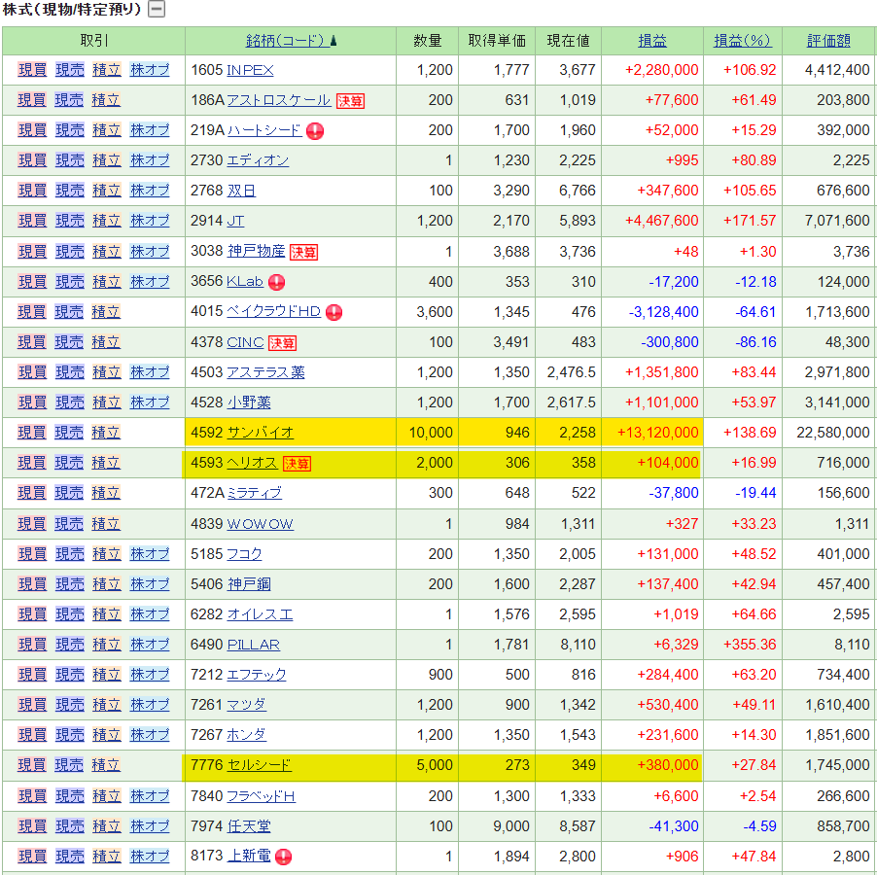Open the 決算 badge next to 神戸物産
Viewport: 877px width, 875px height.
point(303,253)
